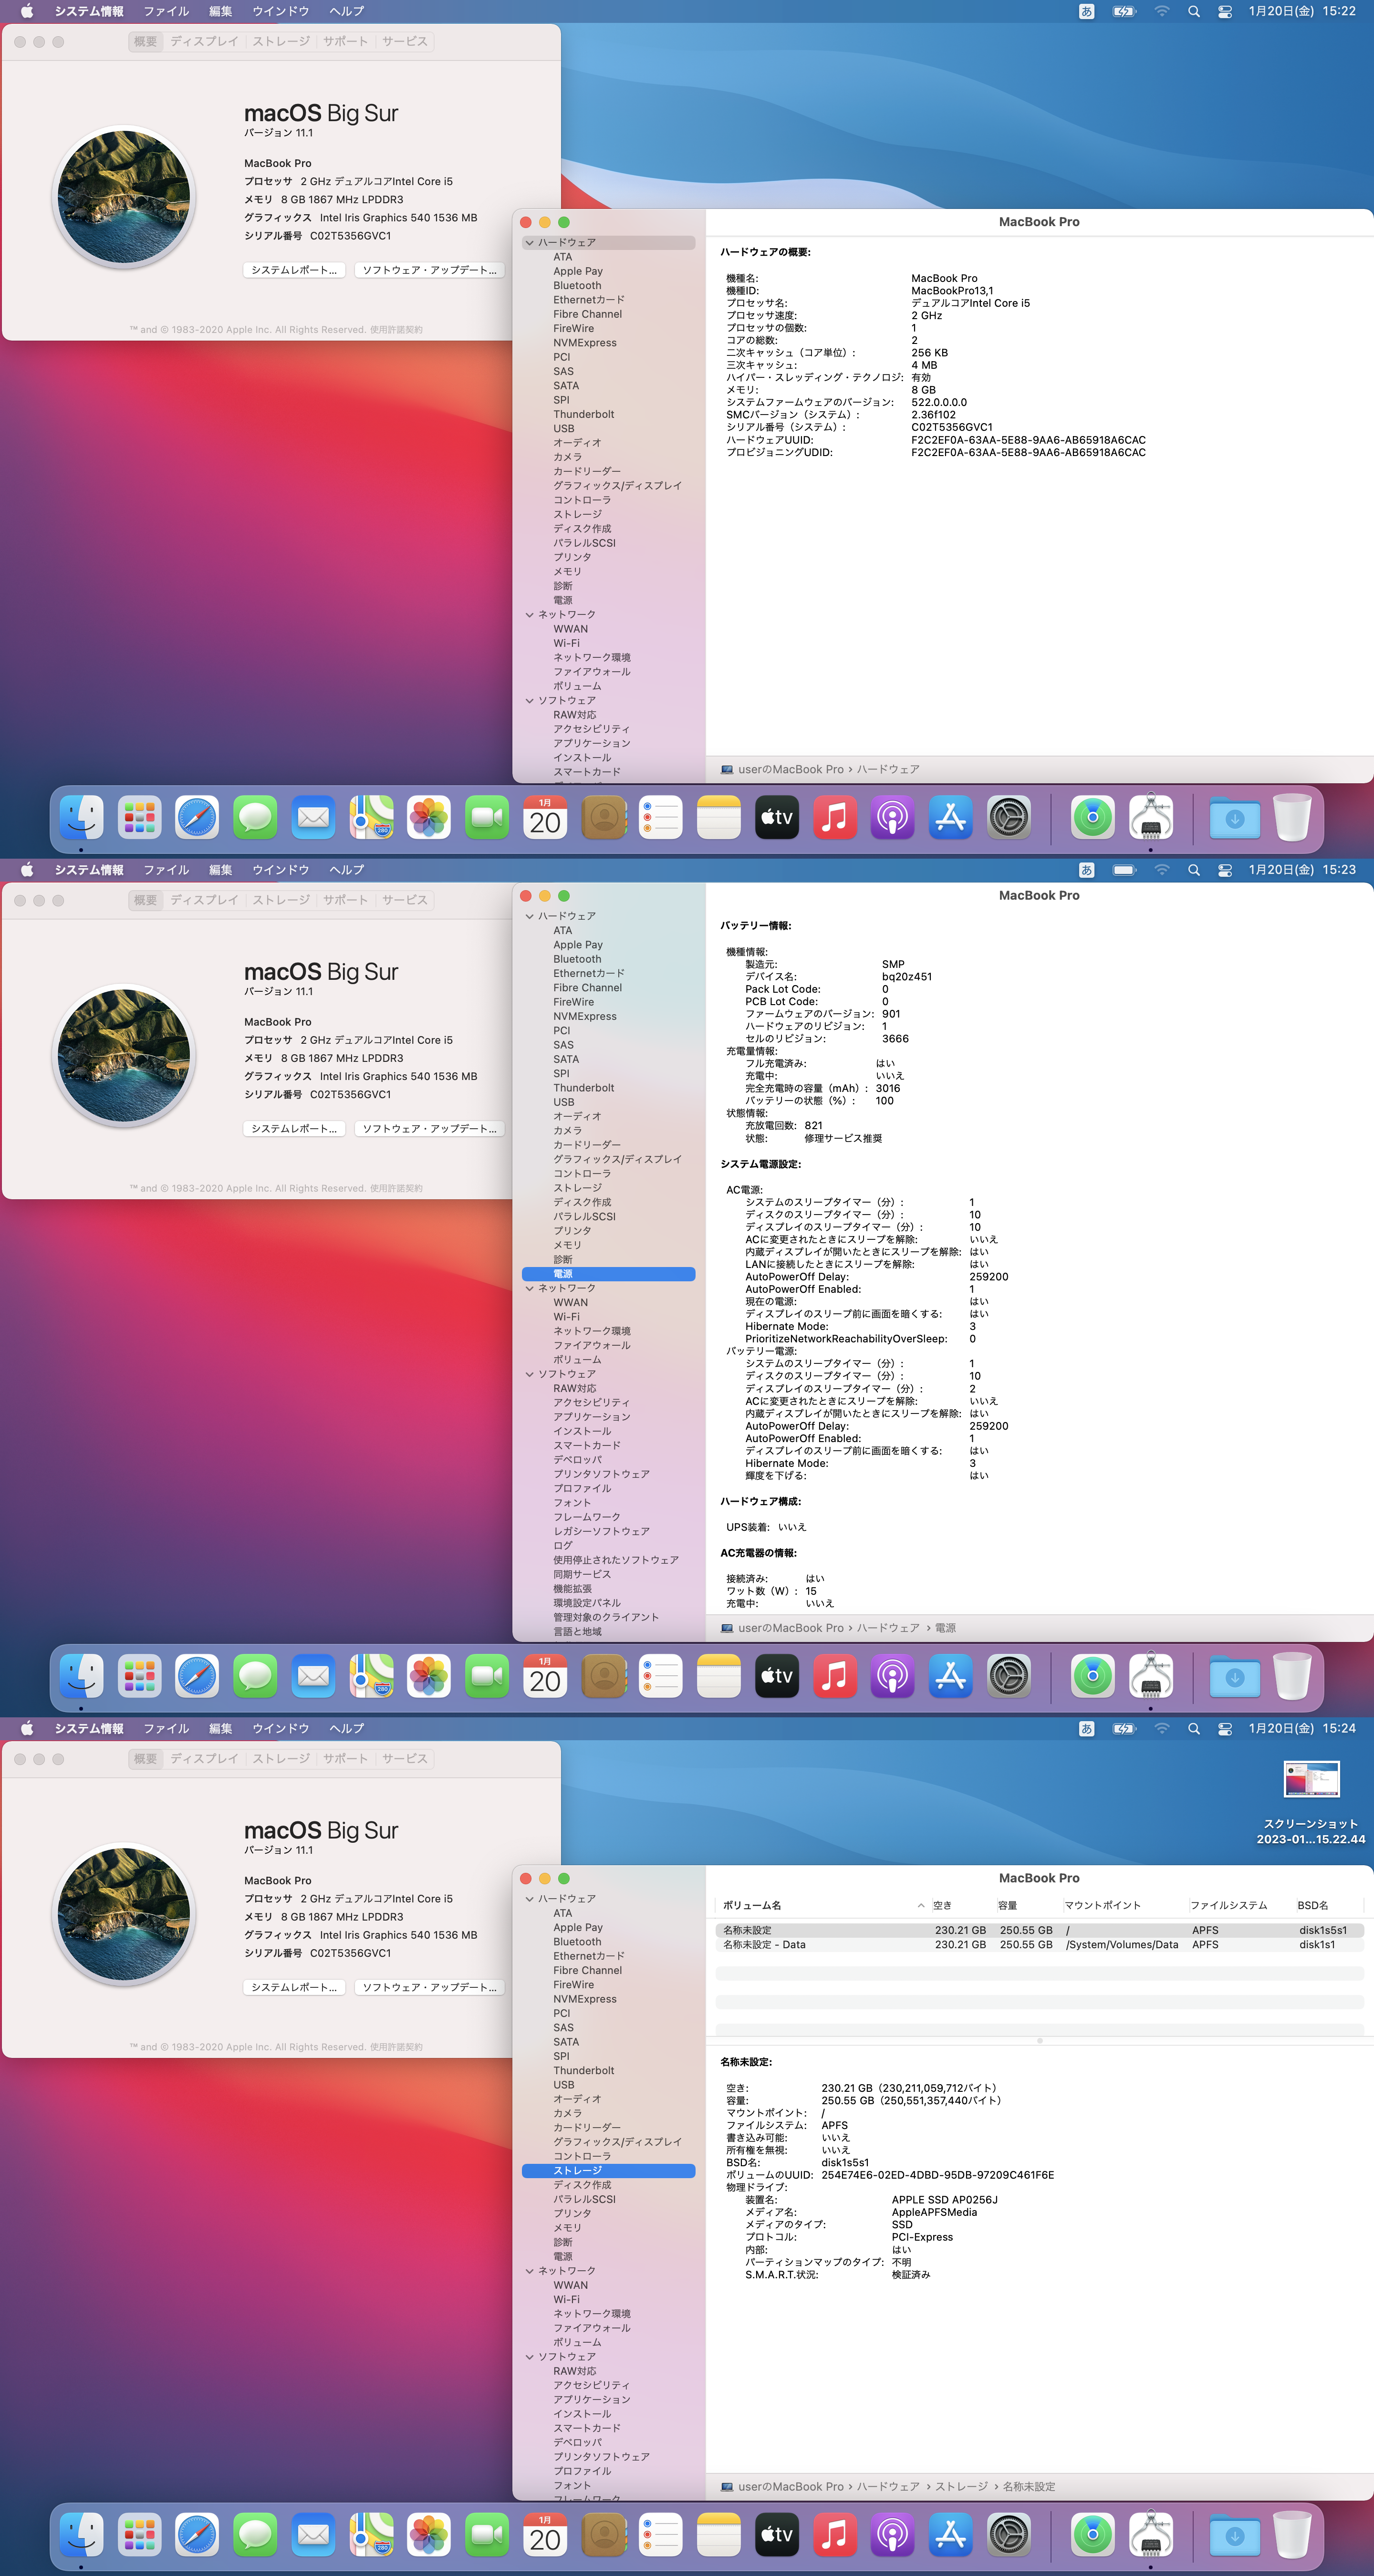1374x2576 pixels.
Task: Open Messages in the Dock of the 15:22 desktop
Action: [255, 818]
